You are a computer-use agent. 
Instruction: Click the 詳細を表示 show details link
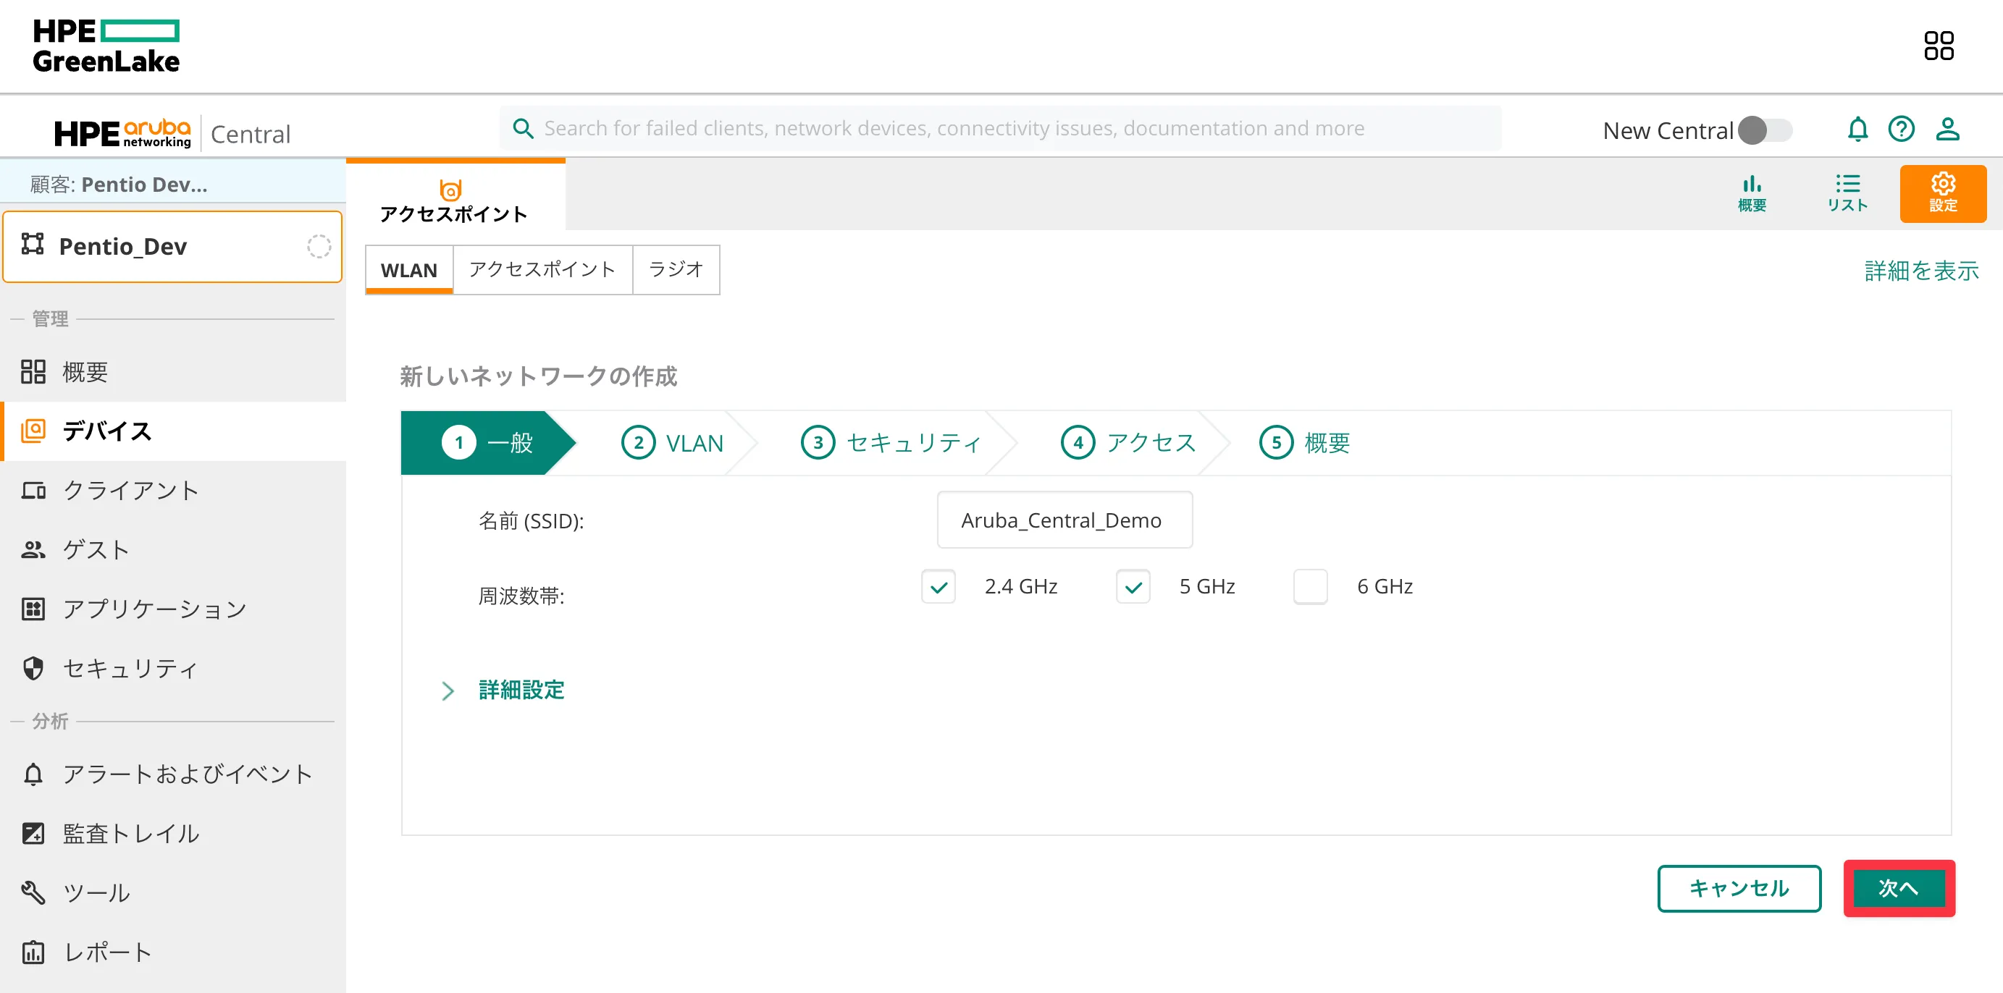pyautogui.click(x=1920, y=271)
